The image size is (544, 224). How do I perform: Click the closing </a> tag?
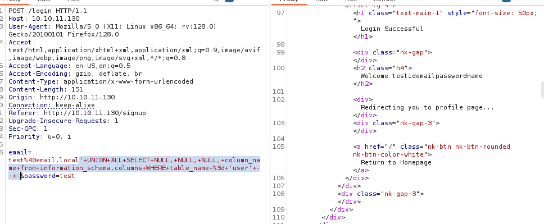(x=361, y=170)
